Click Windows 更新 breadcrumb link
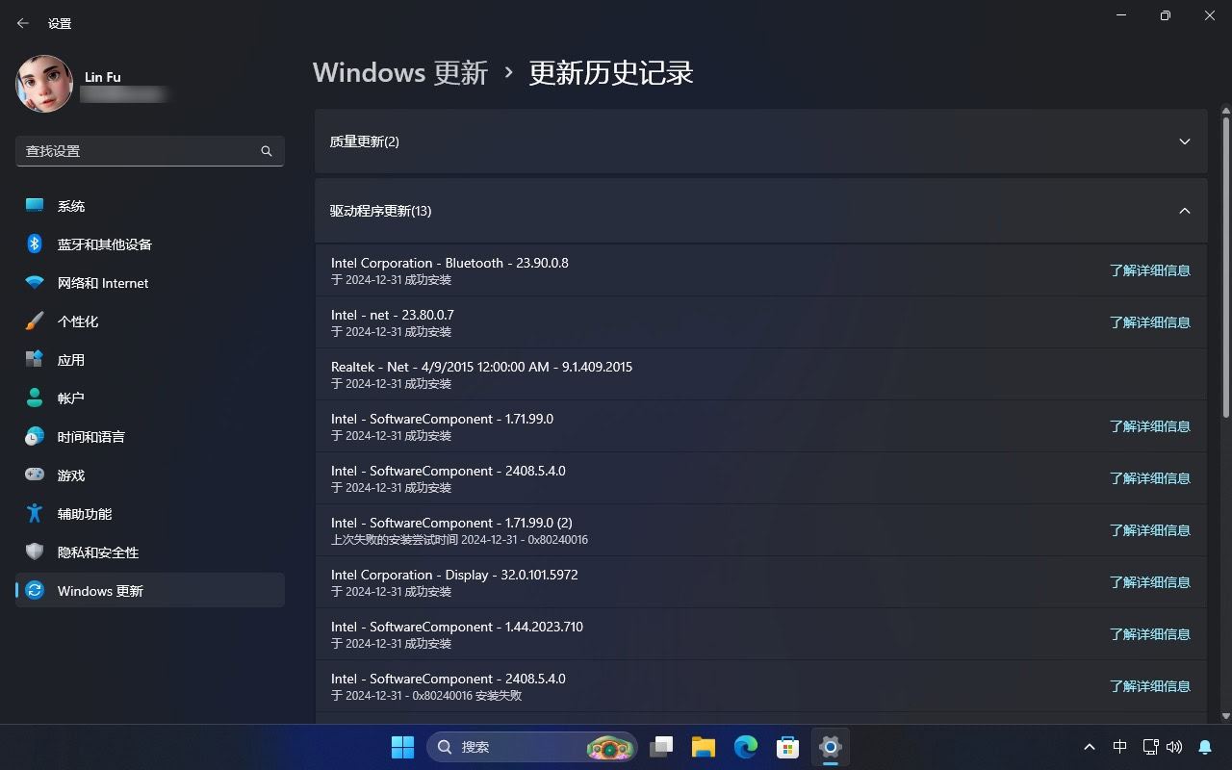This screenshot has width=1232, height=770. [x=400, y=73]
